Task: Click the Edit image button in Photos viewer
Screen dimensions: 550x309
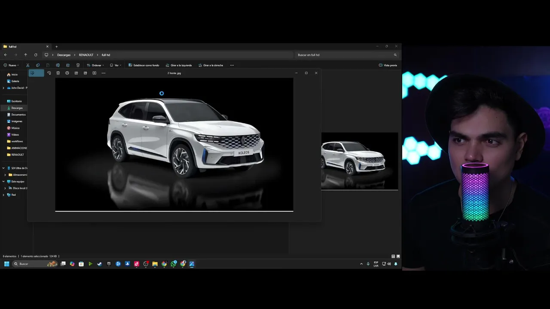Action: tap(36, 73)
